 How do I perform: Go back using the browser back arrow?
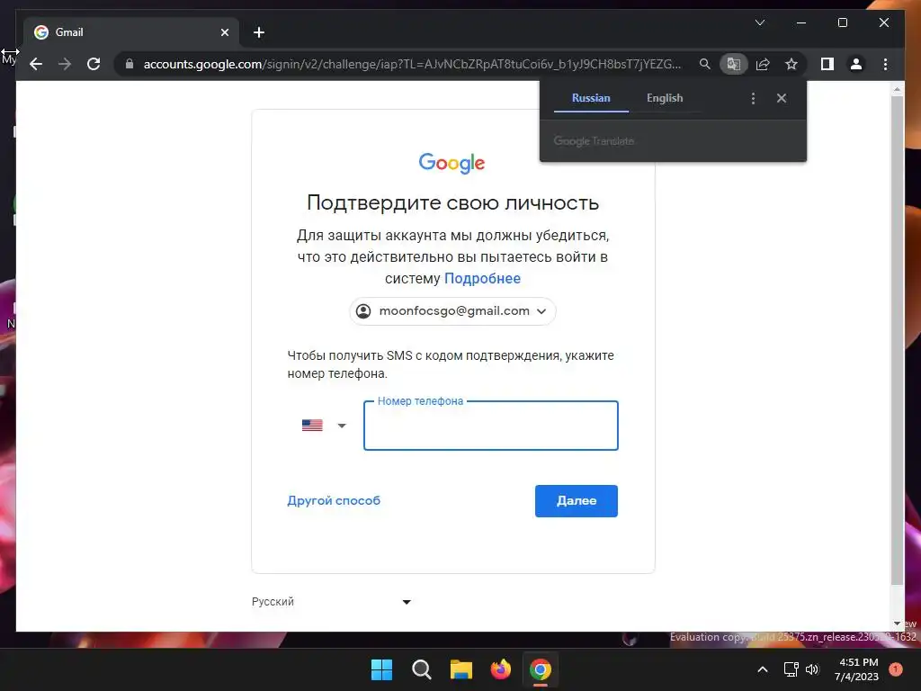[x=36, y=64]
